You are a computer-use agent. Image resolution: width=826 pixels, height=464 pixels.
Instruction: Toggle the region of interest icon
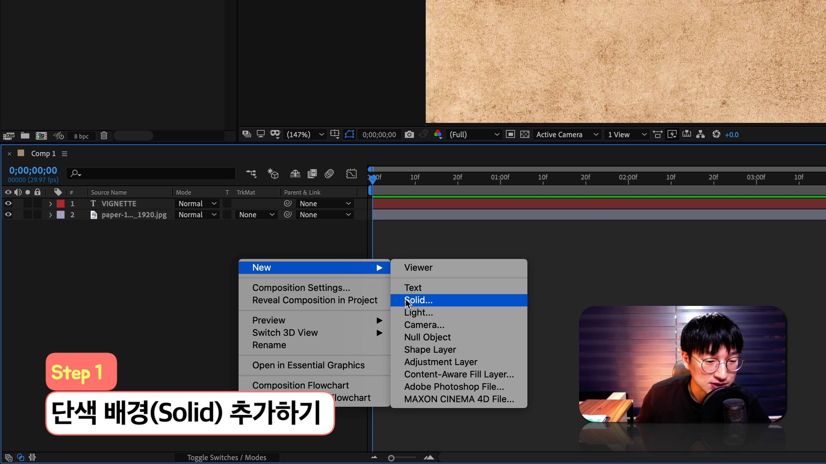pos(510,134)
